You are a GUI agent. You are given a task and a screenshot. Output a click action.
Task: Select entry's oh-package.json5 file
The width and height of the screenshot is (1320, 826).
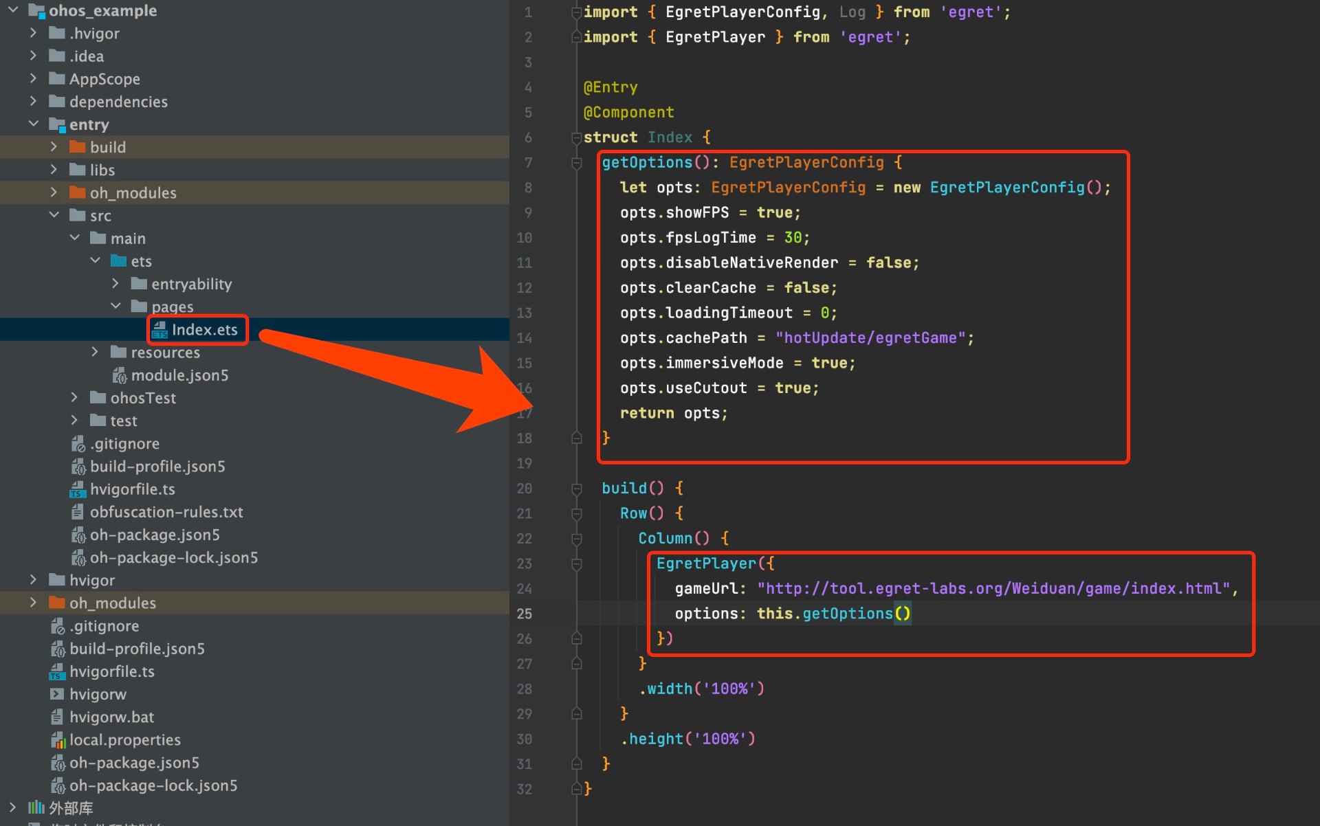(x=154, y=535)
